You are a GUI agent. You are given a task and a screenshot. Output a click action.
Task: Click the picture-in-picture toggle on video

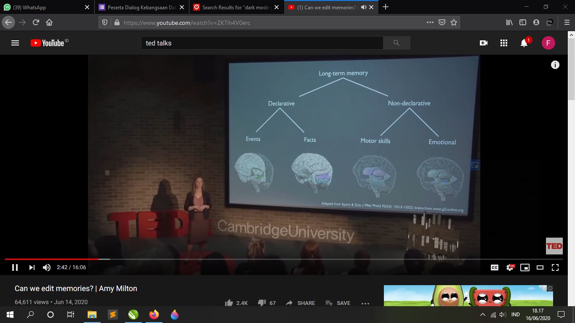click(475, 165)
